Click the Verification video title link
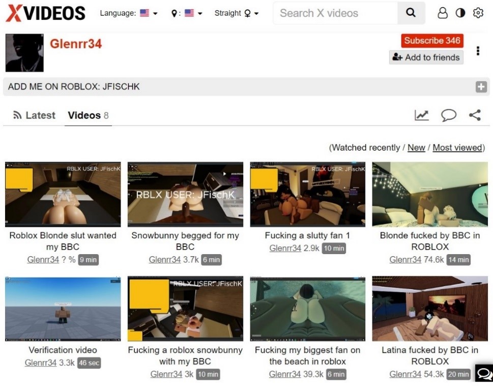 pyautogui.click(x=63, y=350)
